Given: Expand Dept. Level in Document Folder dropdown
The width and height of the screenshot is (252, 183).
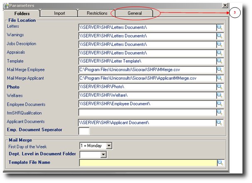Looking at the screenshot, I should coord(103,155).
